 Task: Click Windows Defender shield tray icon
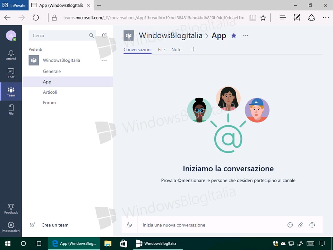tap(275, 243)
